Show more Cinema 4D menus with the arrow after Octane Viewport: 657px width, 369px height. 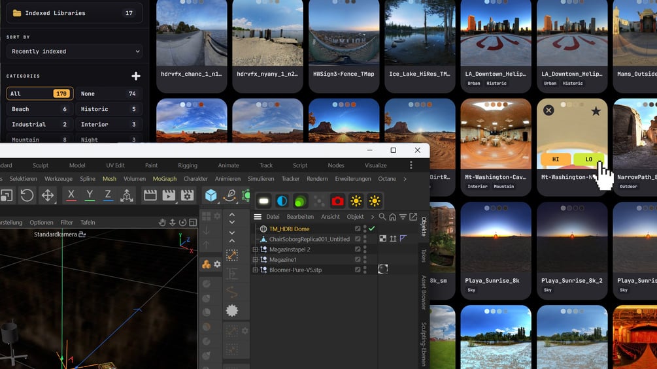(405, 179)
